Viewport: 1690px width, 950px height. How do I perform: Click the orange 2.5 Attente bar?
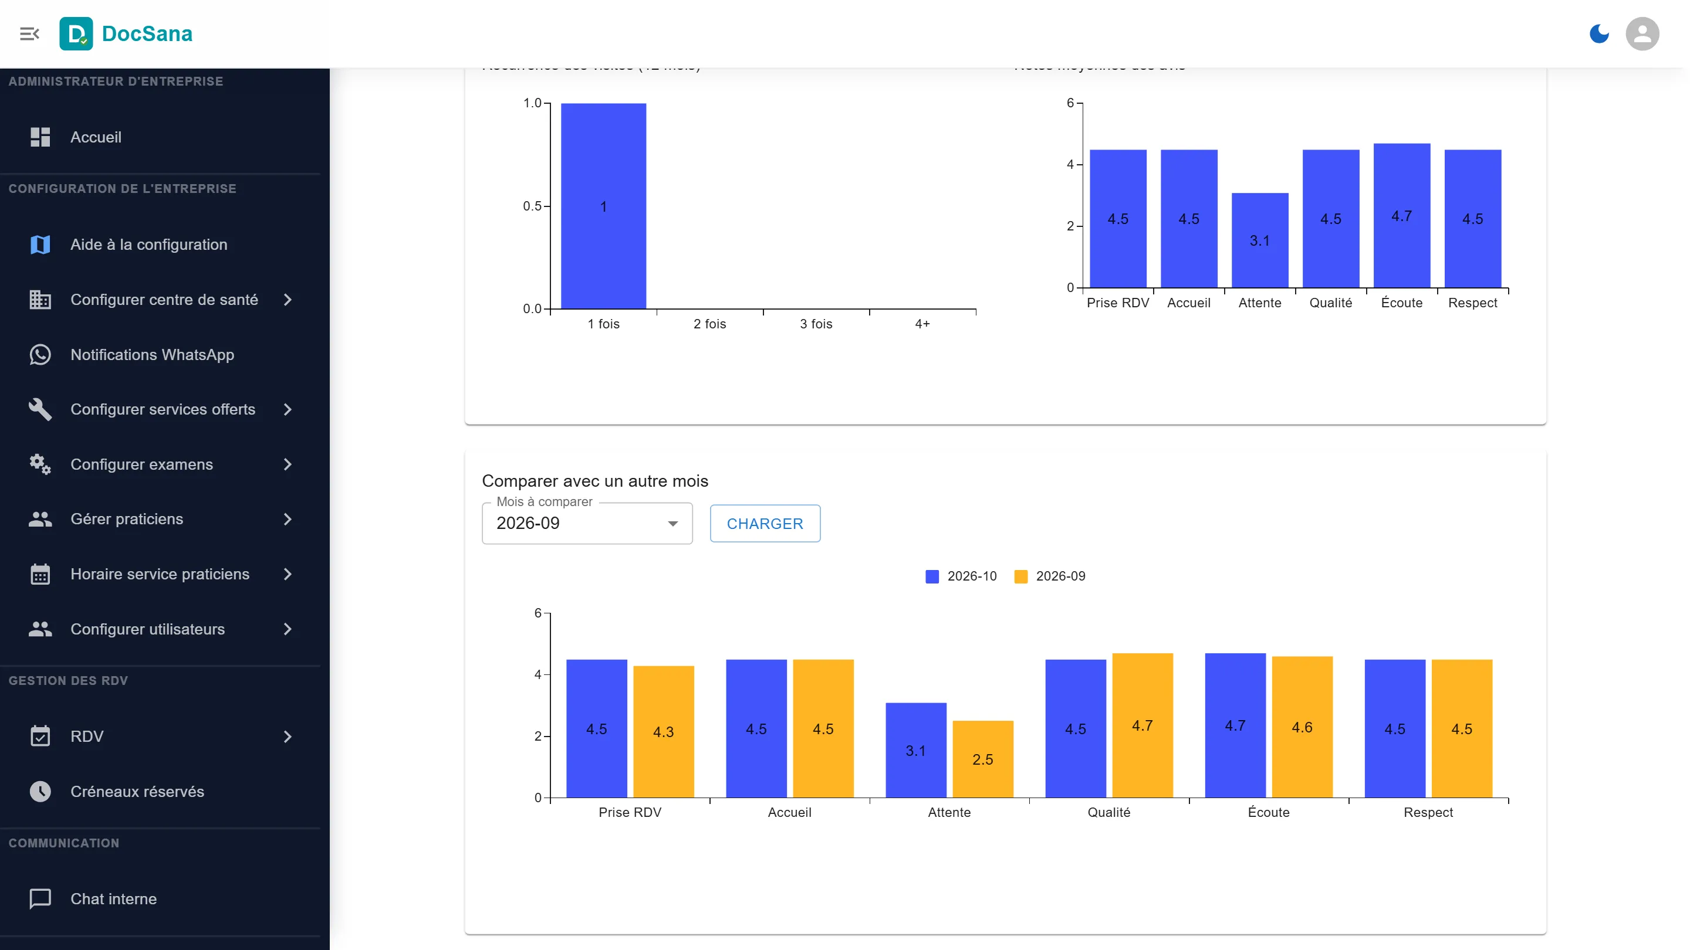983,759
